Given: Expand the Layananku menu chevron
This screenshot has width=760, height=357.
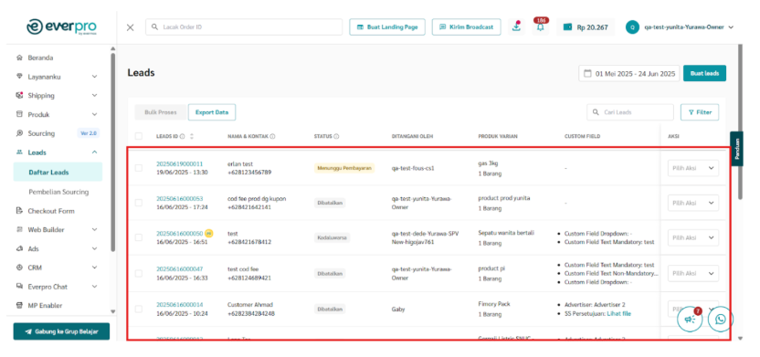Looking at the screenshot, I should tap(94, 77).
